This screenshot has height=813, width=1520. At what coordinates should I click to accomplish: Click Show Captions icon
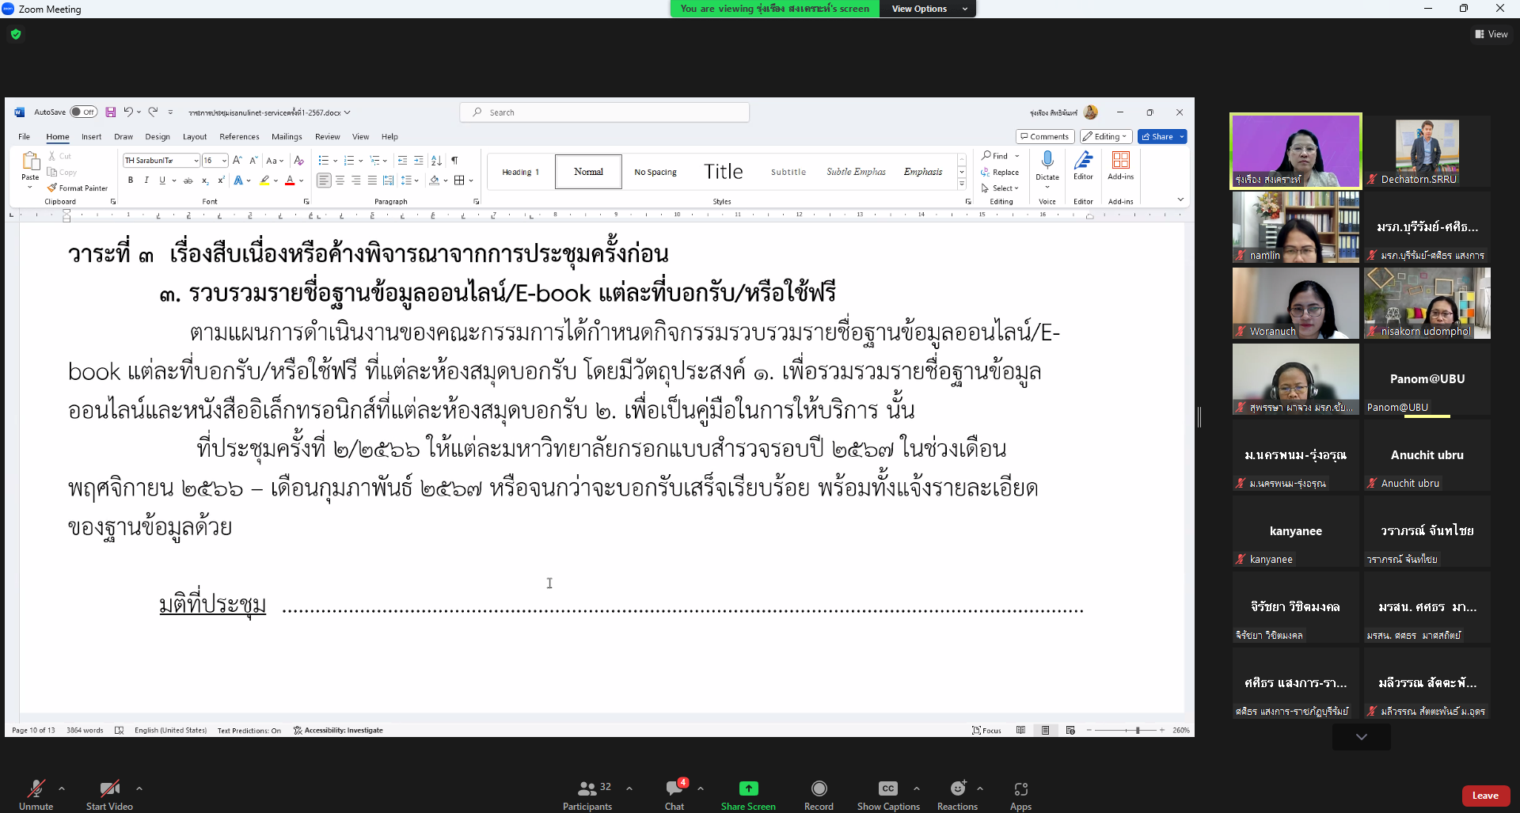[887, 789]
